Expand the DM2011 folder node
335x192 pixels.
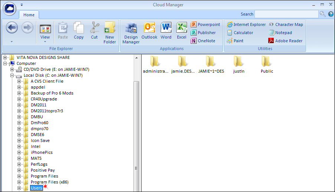click(19, 105)
